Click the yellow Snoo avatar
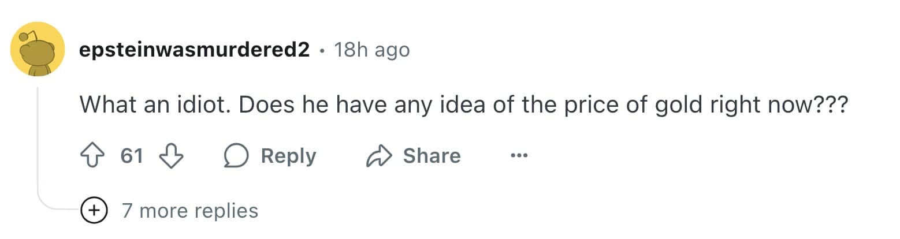Screen dimensions: 900x239 tap(38, 50)
